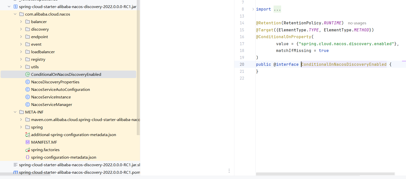Click the registry folder icon

tap(28, 59)
